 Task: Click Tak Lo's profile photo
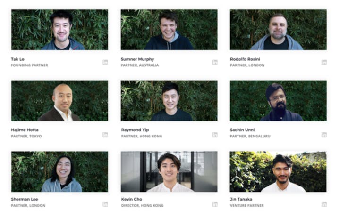59,30
